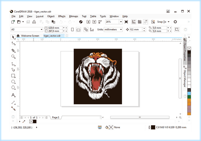The height and width of the screenshot is (141, 201).
Task: Open the Layout menu
Action: tap(40, 16)
